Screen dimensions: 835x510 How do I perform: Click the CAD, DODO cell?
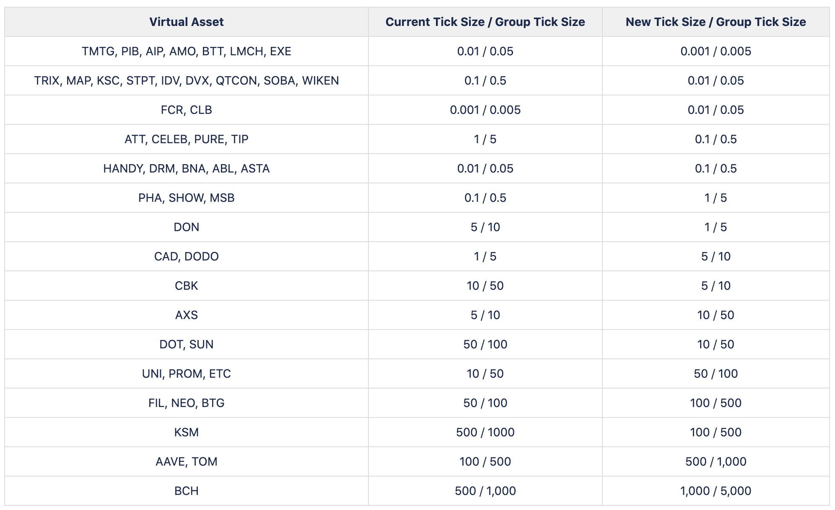click(x=186, y=256)
